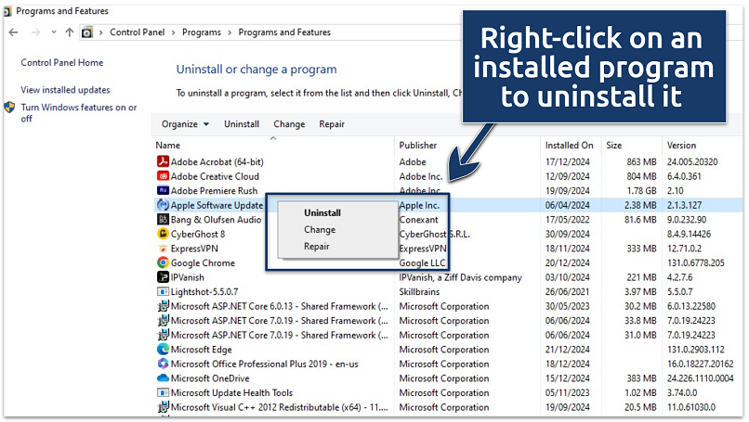Select Change in the context menu

[320, 230]
